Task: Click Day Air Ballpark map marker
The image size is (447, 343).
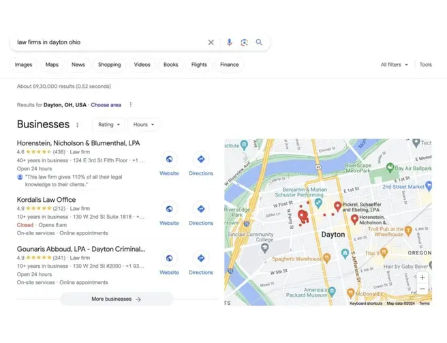Action: click(x=390, y=168)
